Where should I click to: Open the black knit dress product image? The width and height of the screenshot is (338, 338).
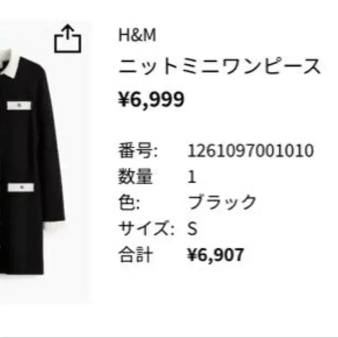click(x=32, y=161)
